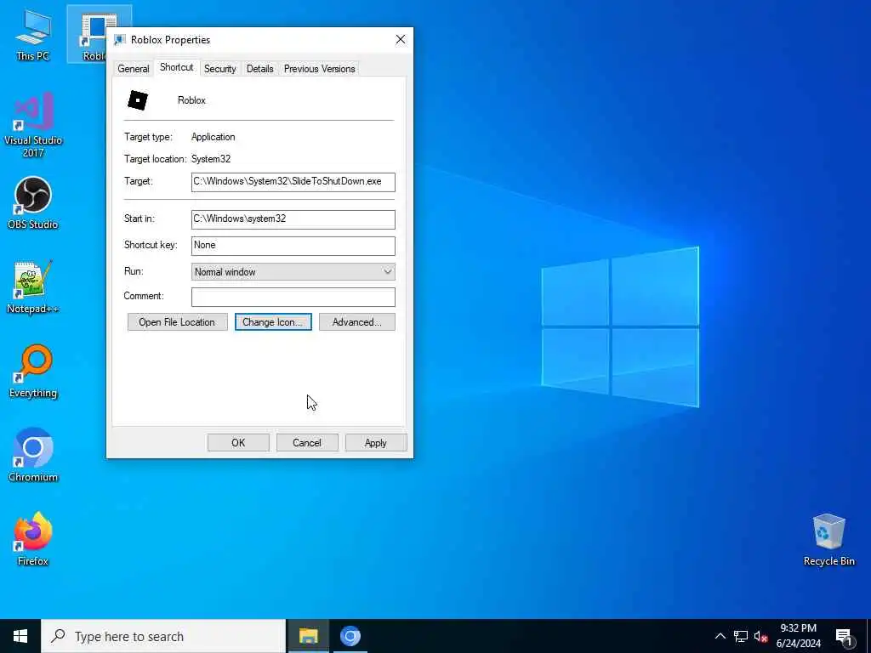Click the Roblox desktop shortcut behind the dialog
871x653 pixels.
(x=88, y=34)
